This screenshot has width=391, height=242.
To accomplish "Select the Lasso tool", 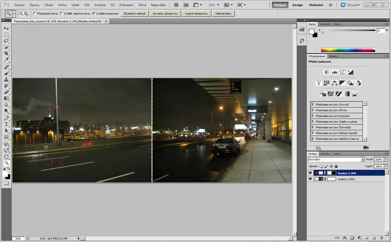I will pos(7,41).
